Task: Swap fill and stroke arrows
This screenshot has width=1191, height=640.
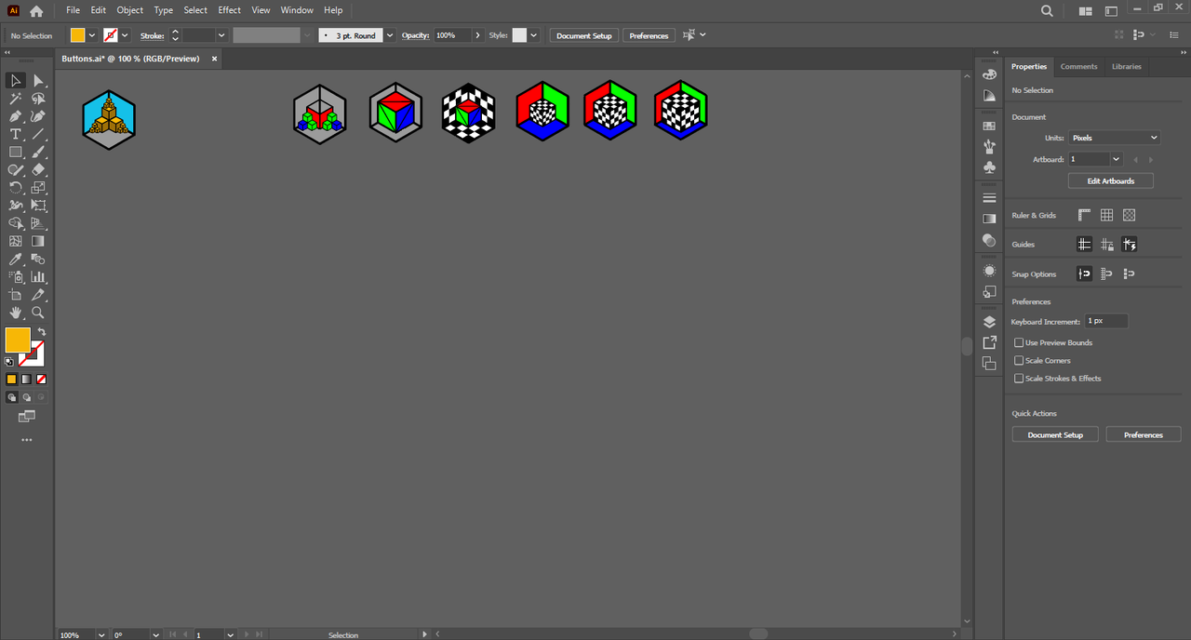Action: point(41,332)
